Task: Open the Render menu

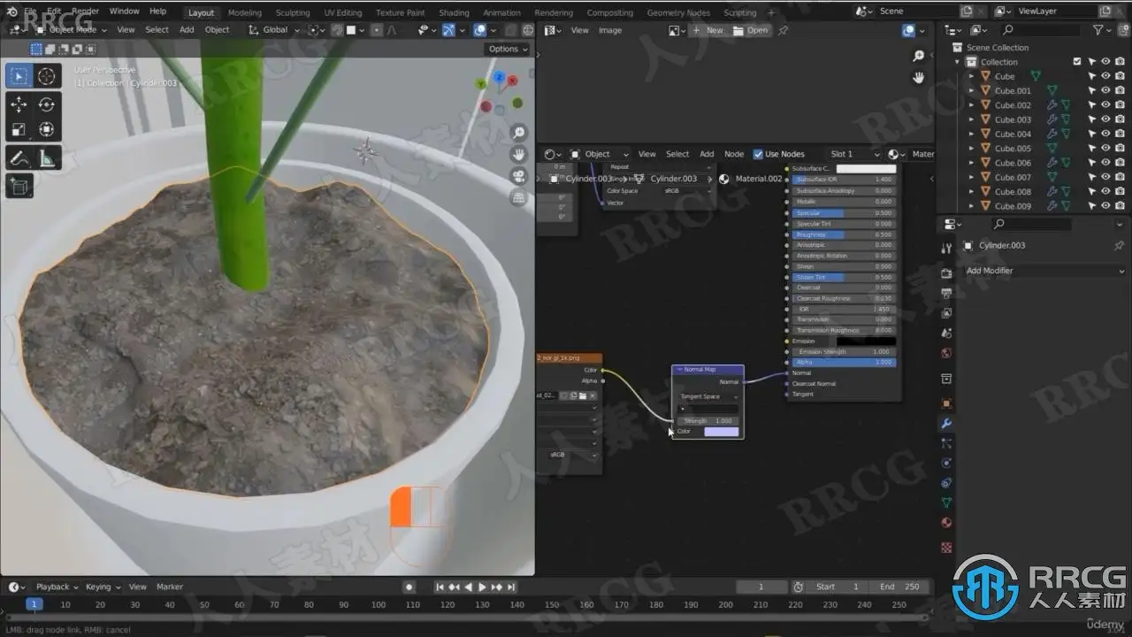Action: tap(85, 12)
